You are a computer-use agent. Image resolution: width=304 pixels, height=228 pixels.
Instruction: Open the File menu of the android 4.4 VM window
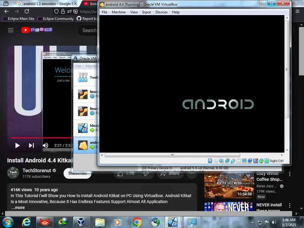click(x=104, y=12)
